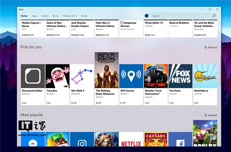Show all Most popular items
Image resolution: width=231 pixels, height=152 pixels.
(x=211, y=115)
